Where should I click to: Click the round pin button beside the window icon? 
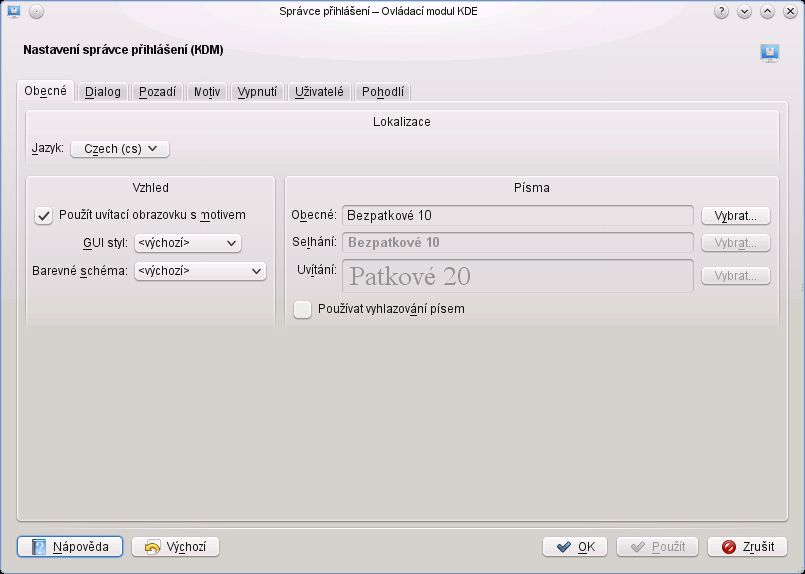(x=37, y=11)
